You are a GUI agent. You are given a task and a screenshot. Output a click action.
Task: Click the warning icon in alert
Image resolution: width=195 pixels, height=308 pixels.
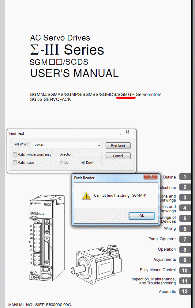tap(86, 196)
